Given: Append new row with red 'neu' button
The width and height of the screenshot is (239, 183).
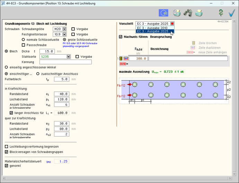Looking at the screenshot, I should (x=122, y=64).
